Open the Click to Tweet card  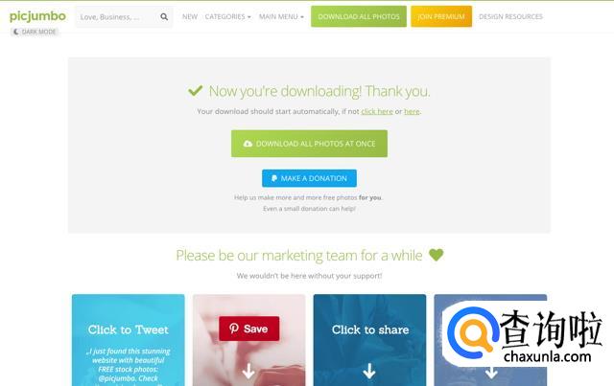point(128,340)
